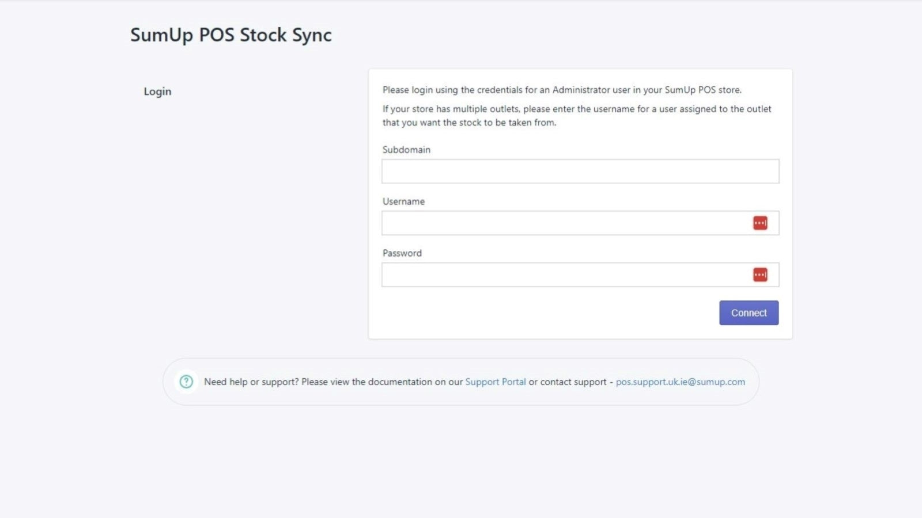Click the Password field label
Viewport: 922px width, 518px height.
point(402,253)
